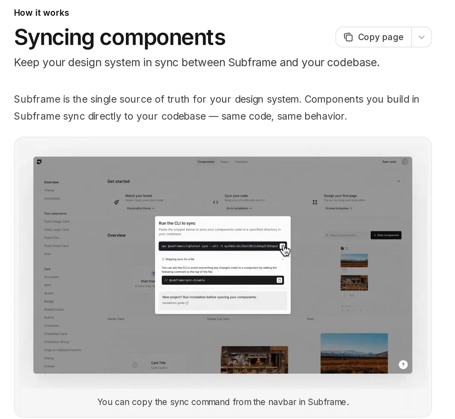
Task: Select Feed Small Card in the sidebar
Action: pos(56,246)
